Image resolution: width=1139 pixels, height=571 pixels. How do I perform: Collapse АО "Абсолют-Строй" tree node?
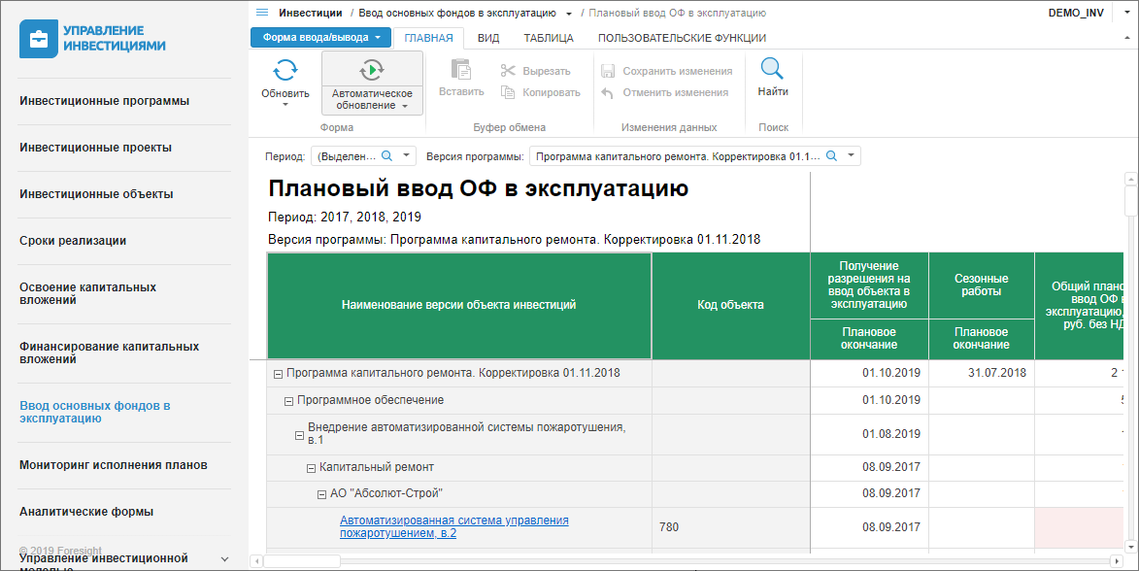321,493
